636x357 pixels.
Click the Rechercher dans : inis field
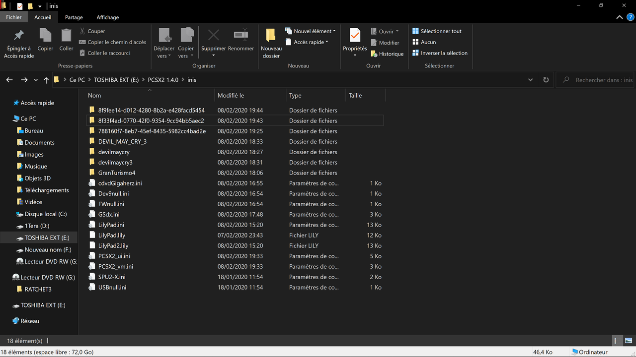pos(596,80)
